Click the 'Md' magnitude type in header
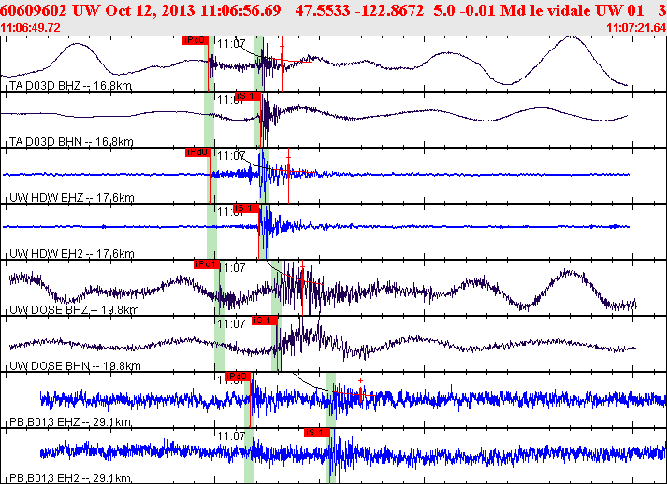 point(511,10)
